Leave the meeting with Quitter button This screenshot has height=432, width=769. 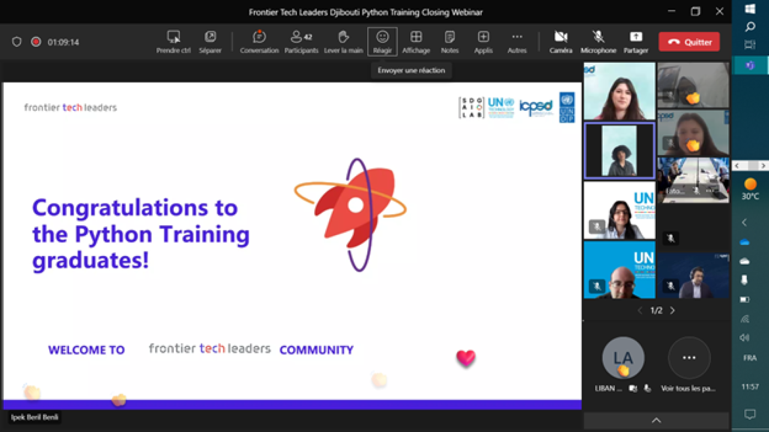point(689,42)
